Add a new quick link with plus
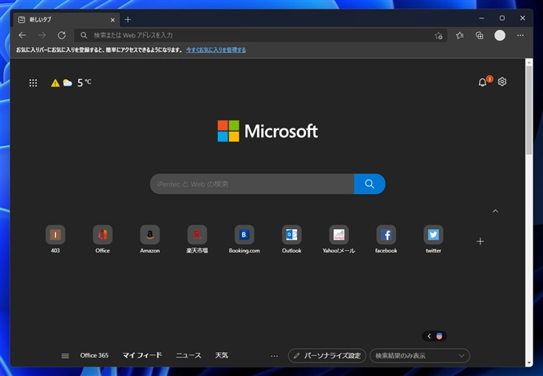 480,241
